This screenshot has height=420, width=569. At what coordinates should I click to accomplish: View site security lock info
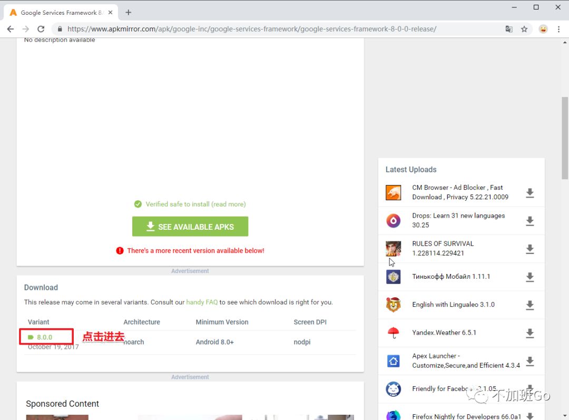[60, 29]
